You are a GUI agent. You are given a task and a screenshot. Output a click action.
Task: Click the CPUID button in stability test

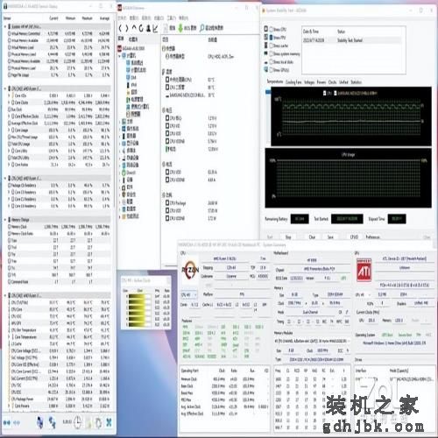point(354,237)
